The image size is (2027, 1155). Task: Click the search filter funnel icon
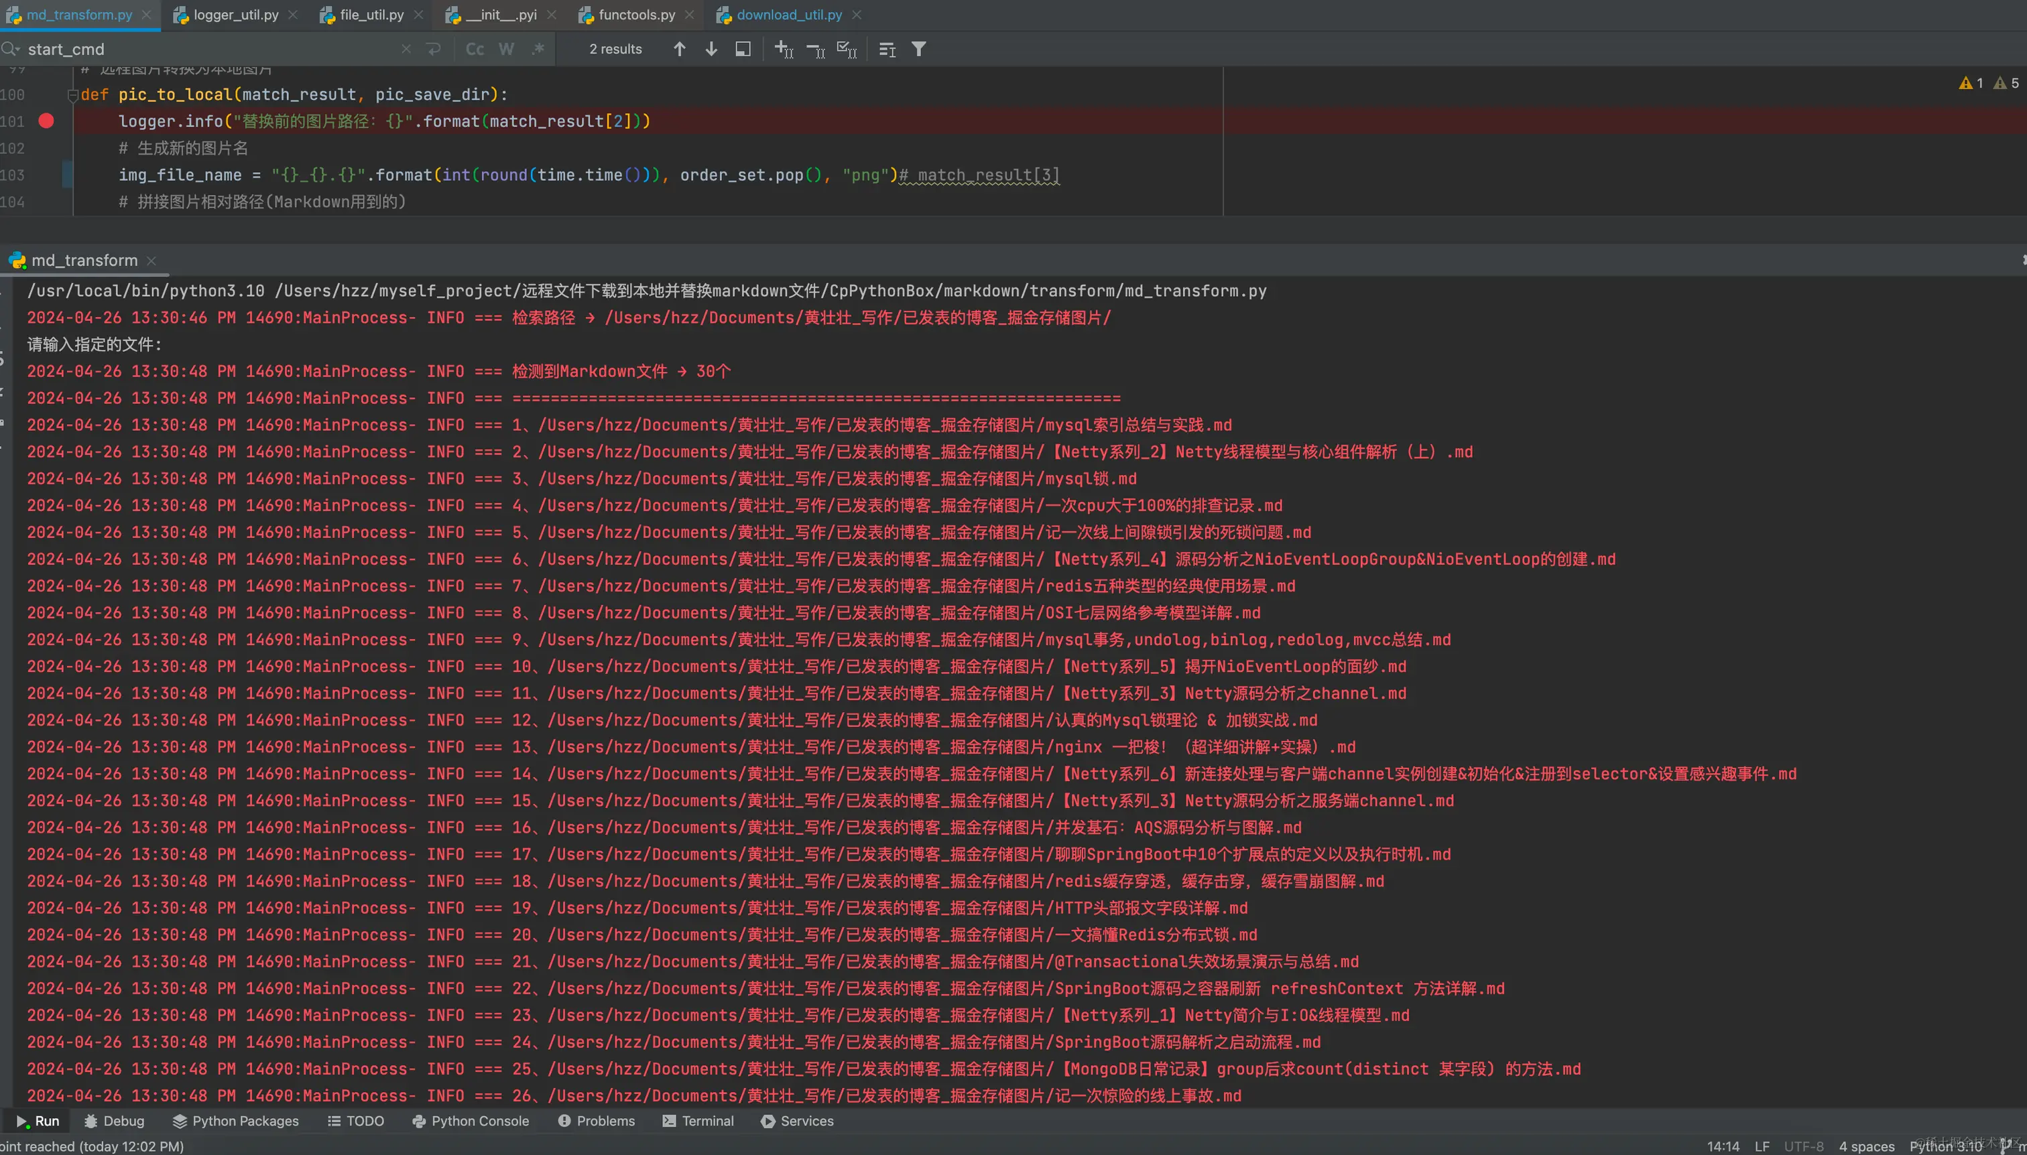point(918,49)
